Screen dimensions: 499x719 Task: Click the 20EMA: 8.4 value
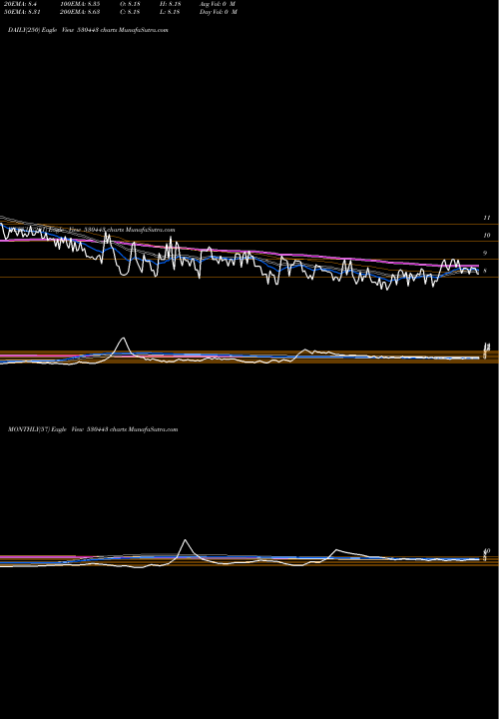23,4
